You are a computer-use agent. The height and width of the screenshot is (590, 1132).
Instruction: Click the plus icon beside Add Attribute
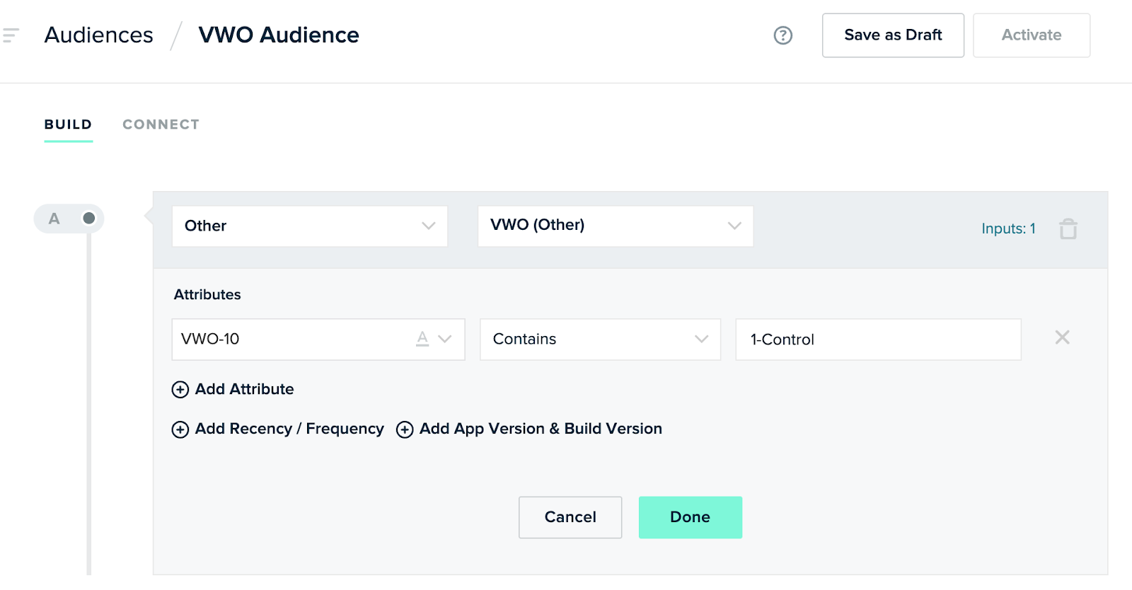tap(180, 390)
